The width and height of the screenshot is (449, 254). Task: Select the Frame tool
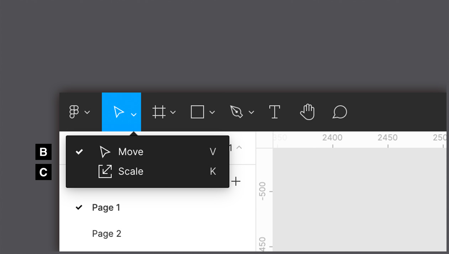coord(159,112)
